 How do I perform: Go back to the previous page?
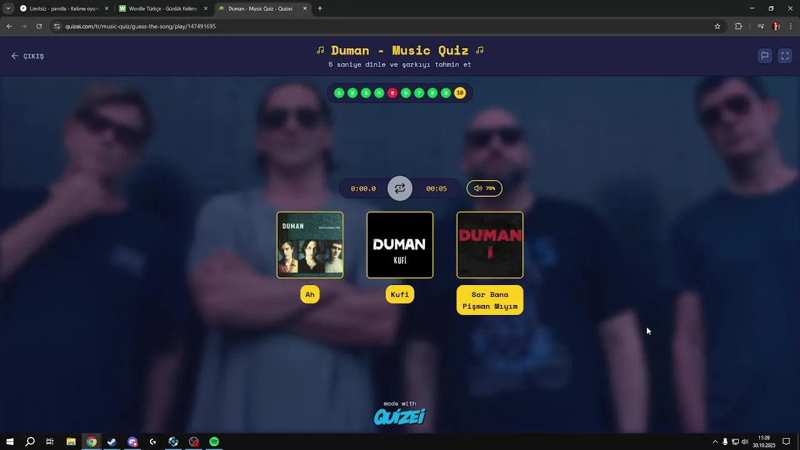(9, 26)
